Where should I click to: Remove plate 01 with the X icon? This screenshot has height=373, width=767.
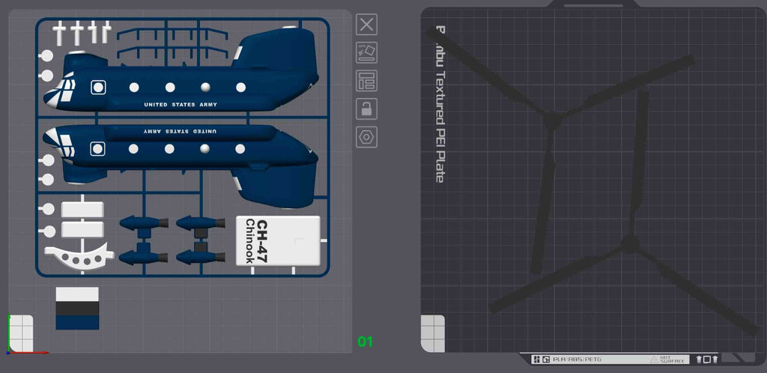[366, 25]
